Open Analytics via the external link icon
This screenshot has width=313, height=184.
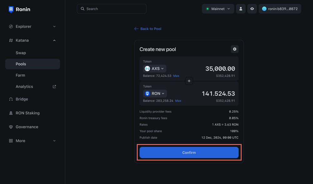point(54,87)
